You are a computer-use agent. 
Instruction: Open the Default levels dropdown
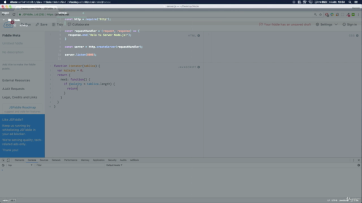(x=114, y=165)
